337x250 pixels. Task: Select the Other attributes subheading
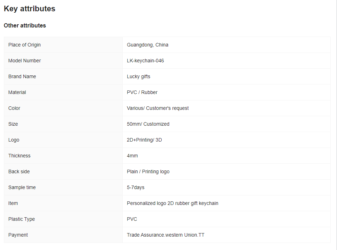25,25
